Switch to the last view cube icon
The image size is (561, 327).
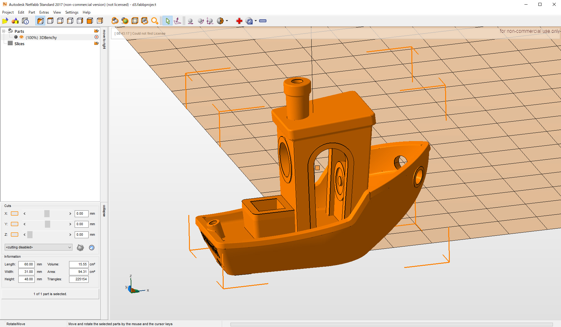[100, 21]
